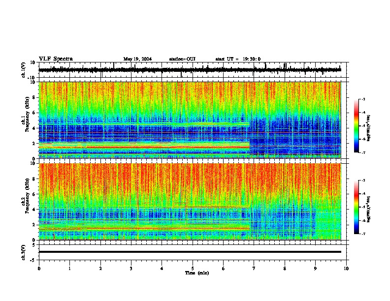Click the ch.2 Frequency (kHz) axis label

pyautogui.click(x=26, y=196)
